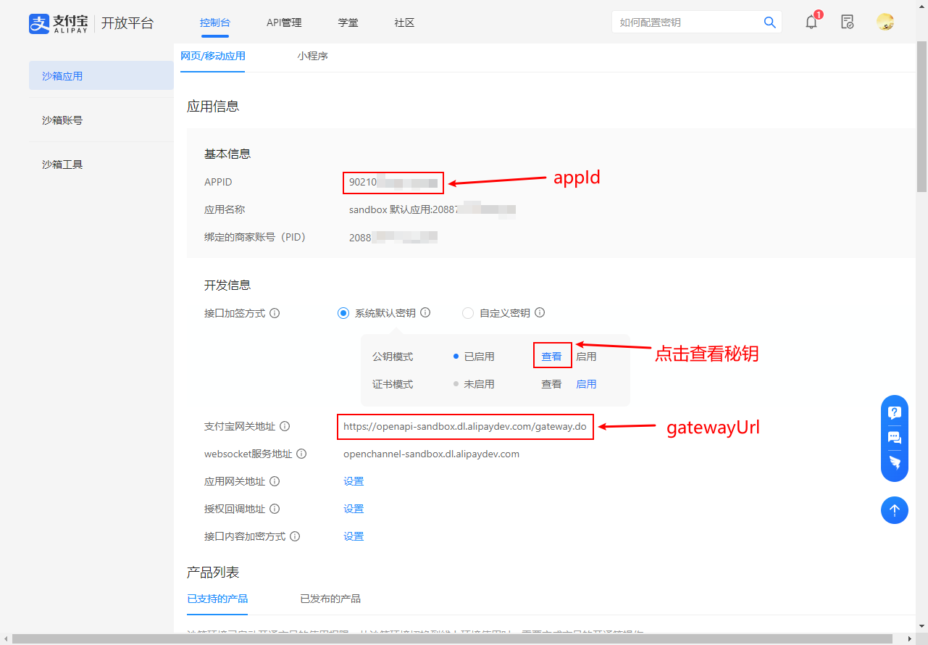The width and height of the screenshot is (928, 645).
Task: Click the openchannel-sandbox.dl.alipaydev.com text
Action: [x=431, y=454]
